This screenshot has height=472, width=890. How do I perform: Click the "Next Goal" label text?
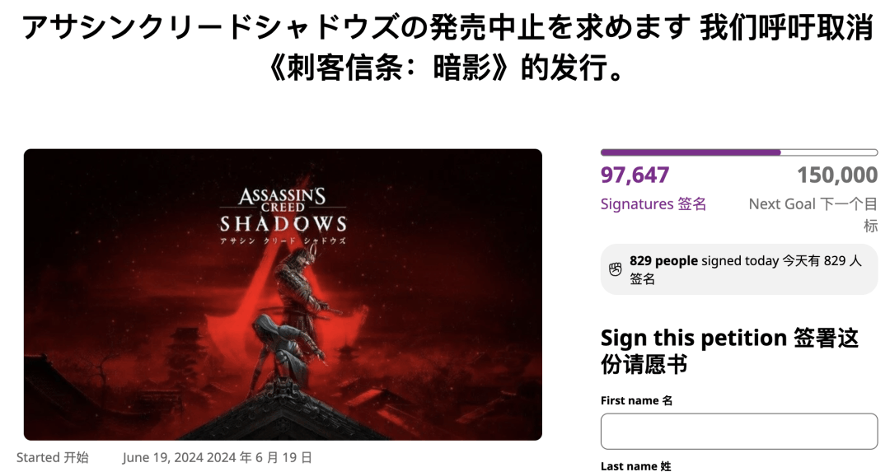click(x=781, y=203)
